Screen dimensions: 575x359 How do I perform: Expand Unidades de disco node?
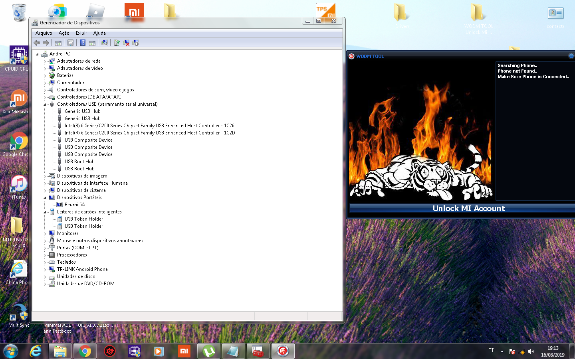tap(45, 277)
